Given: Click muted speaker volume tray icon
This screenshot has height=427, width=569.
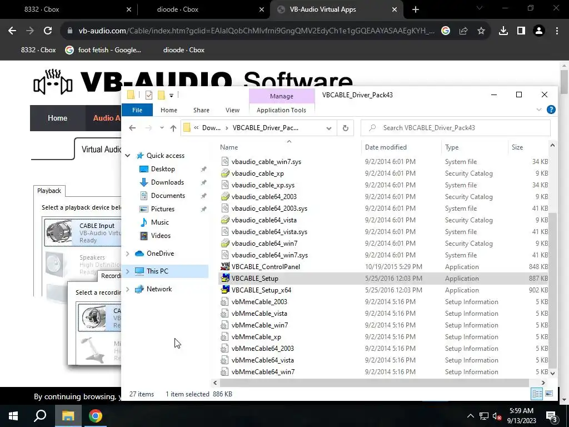Looking at the screenshot, I should coord(497,416).
